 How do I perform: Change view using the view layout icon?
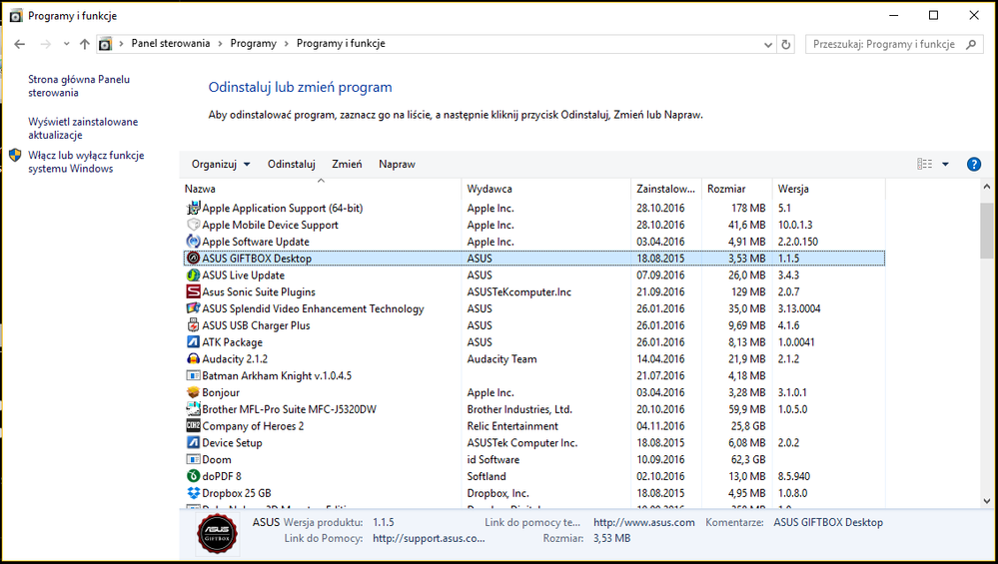pyautogui.click(x=925, y=164)
